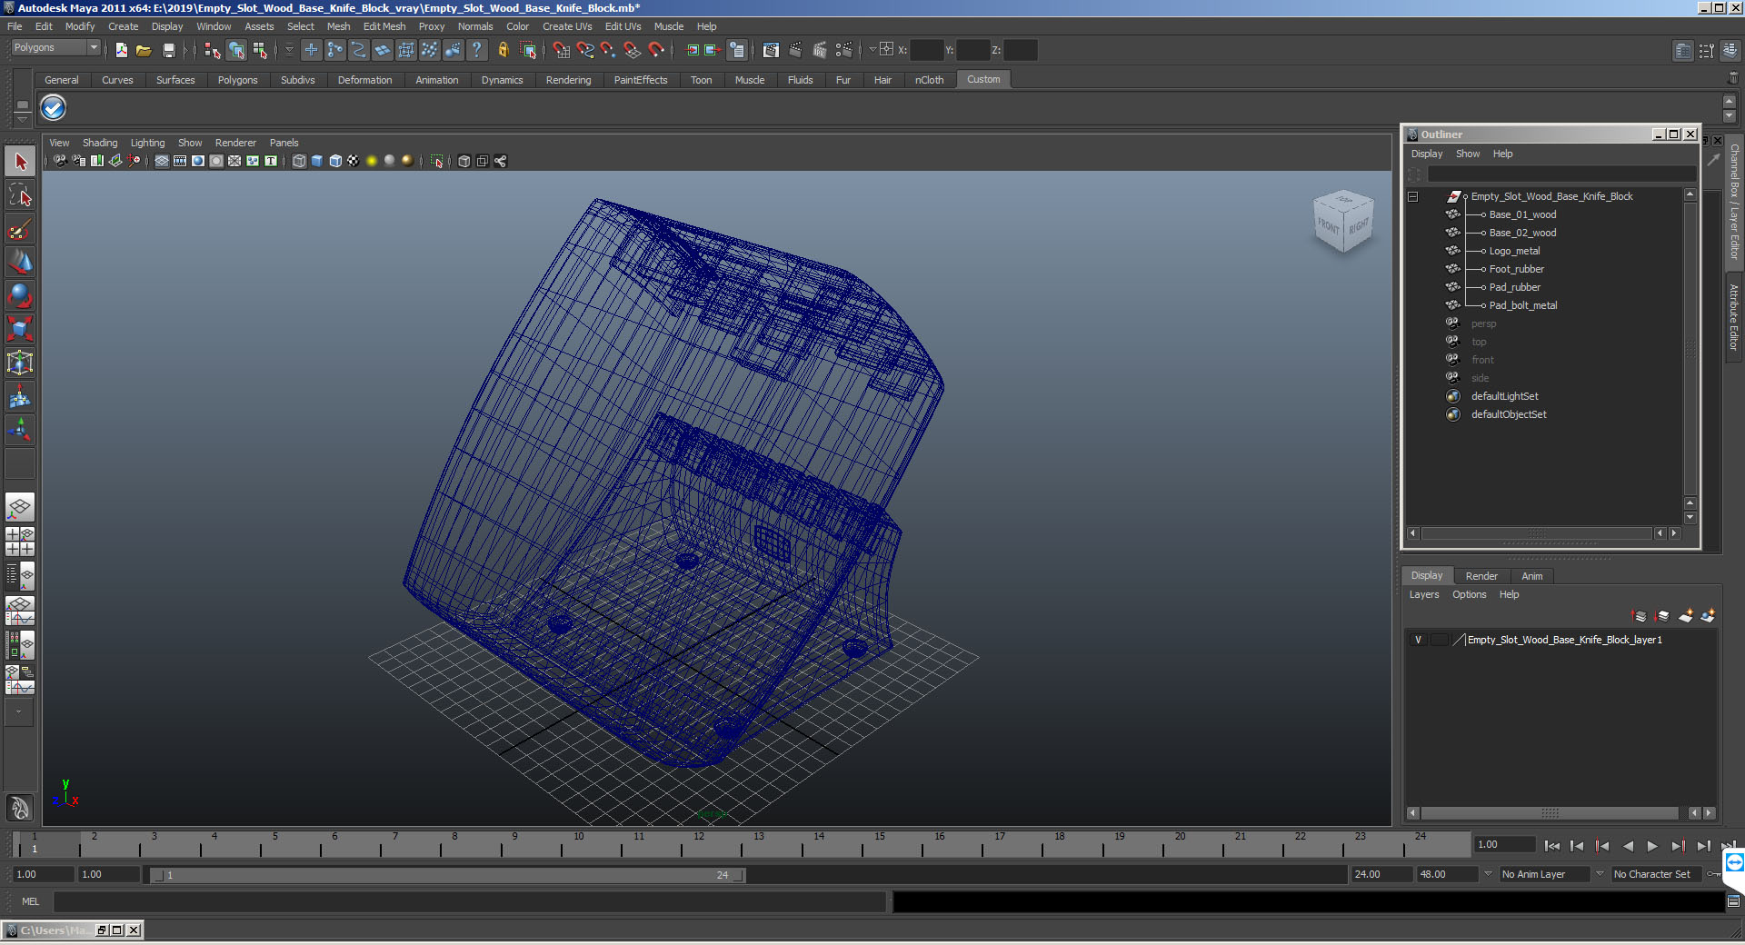
Task: Switch to Persp/Outliner layout
Action: click(20, 576)
